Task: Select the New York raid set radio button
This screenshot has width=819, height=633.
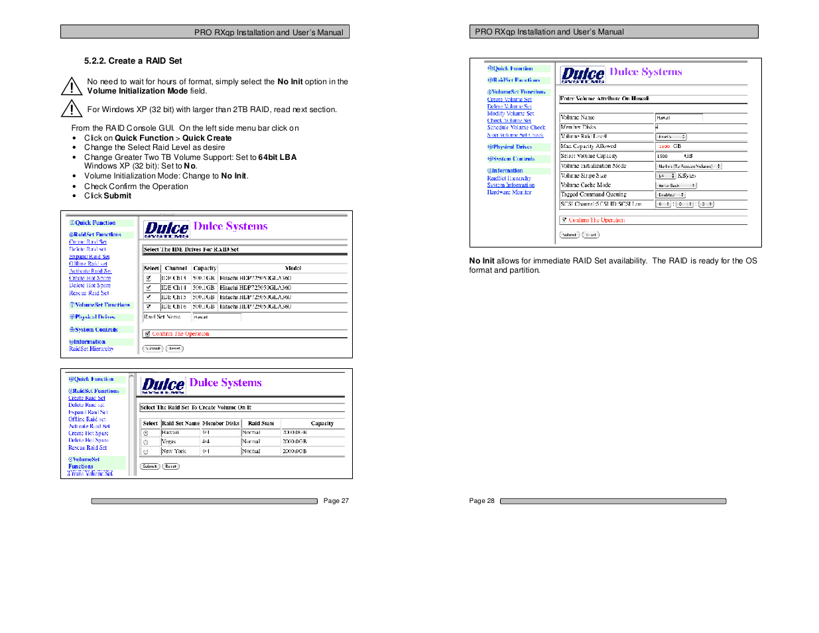Action: (145, 451)
